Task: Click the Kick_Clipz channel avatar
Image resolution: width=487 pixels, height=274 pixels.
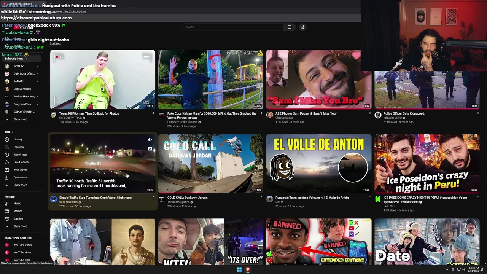Action: click(x=378, y=199)
